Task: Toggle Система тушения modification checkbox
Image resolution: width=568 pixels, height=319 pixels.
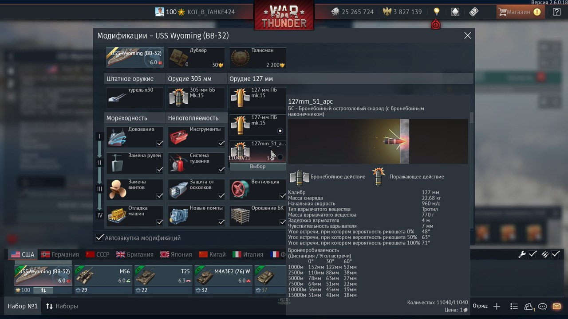Action: (221, 170)
